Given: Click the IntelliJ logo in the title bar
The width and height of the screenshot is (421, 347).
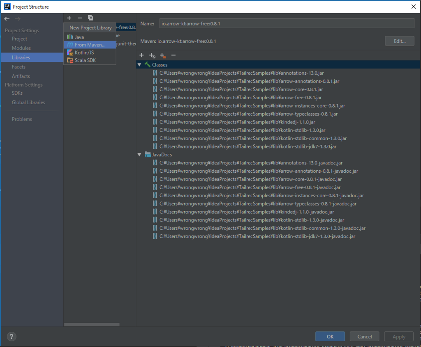Looking at the screenshot, I should point(7,7).
